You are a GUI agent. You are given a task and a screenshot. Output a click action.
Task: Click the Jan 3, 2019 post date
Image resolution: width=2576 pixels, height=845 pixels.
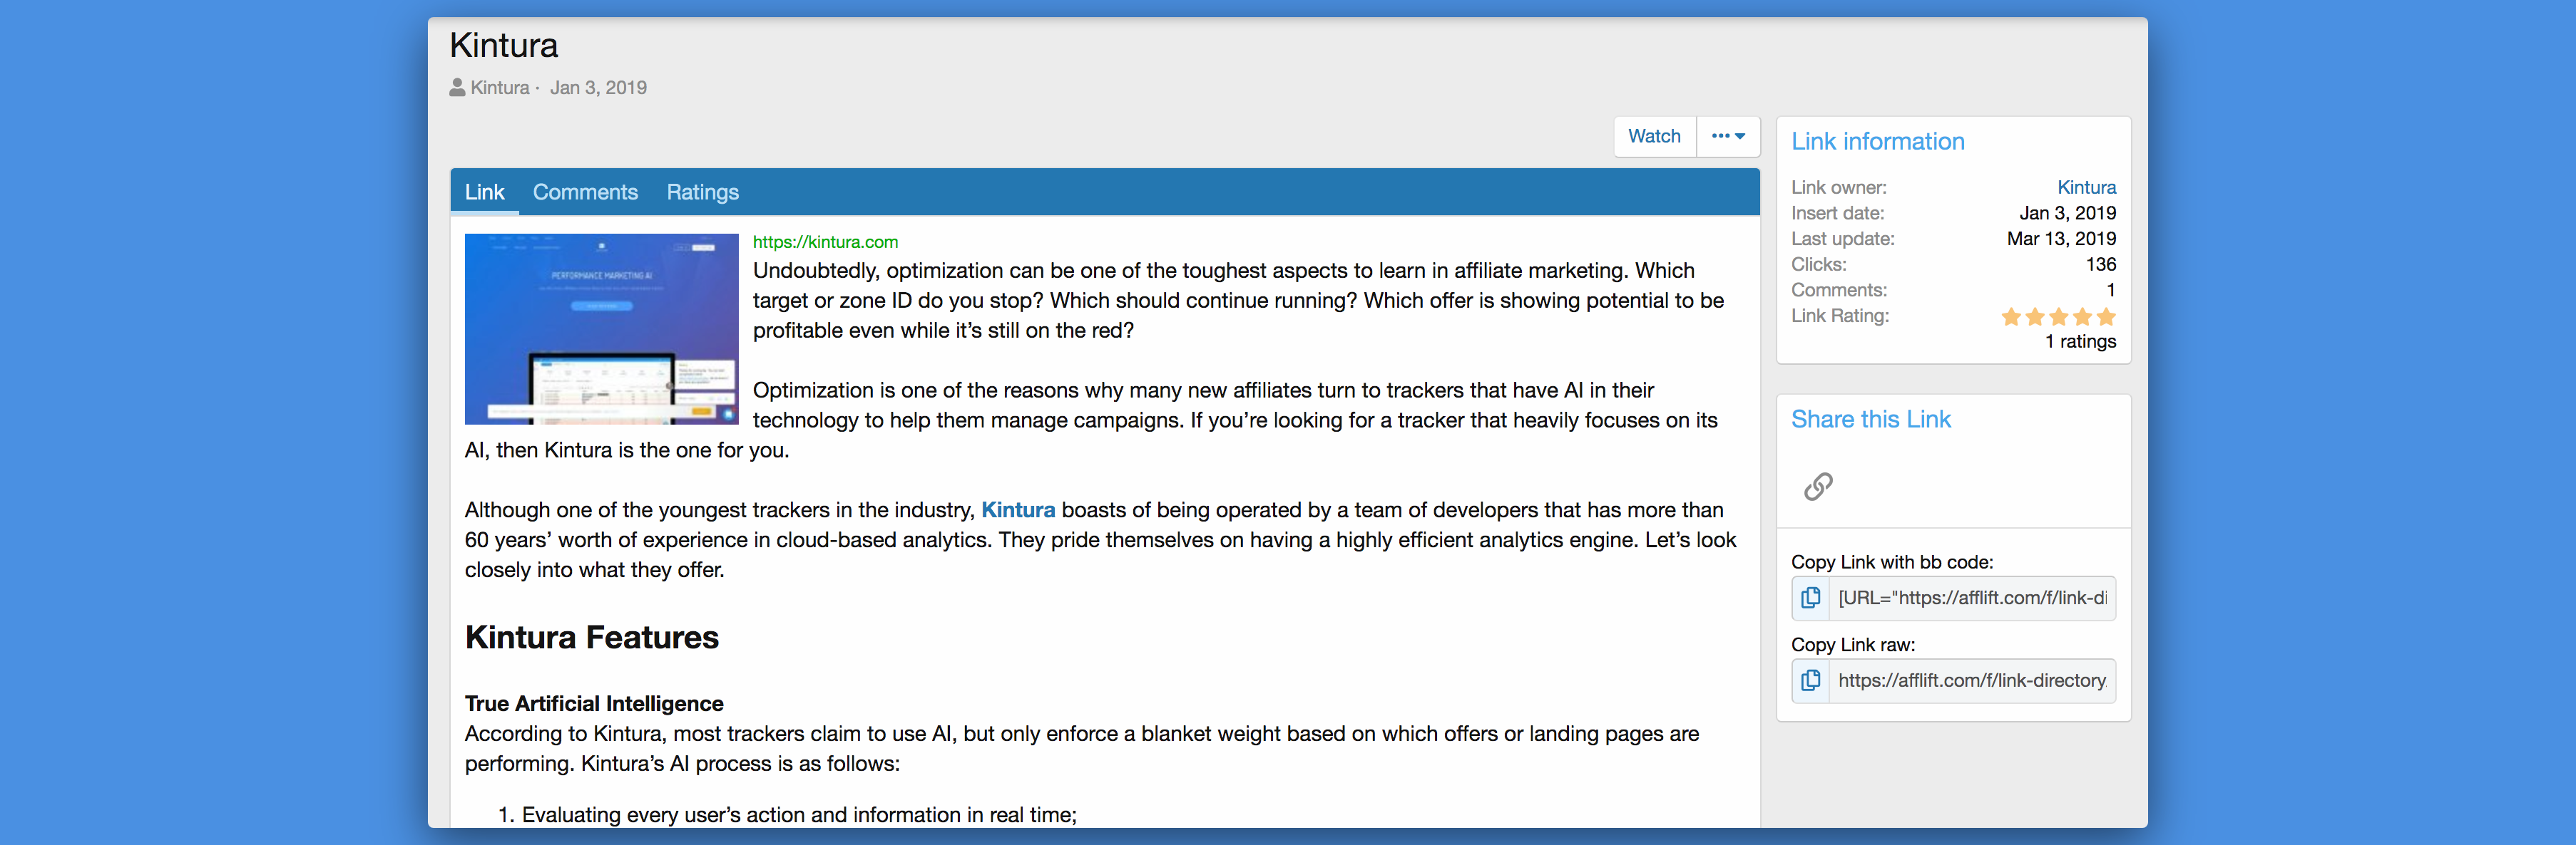click(x=598, y=88)
